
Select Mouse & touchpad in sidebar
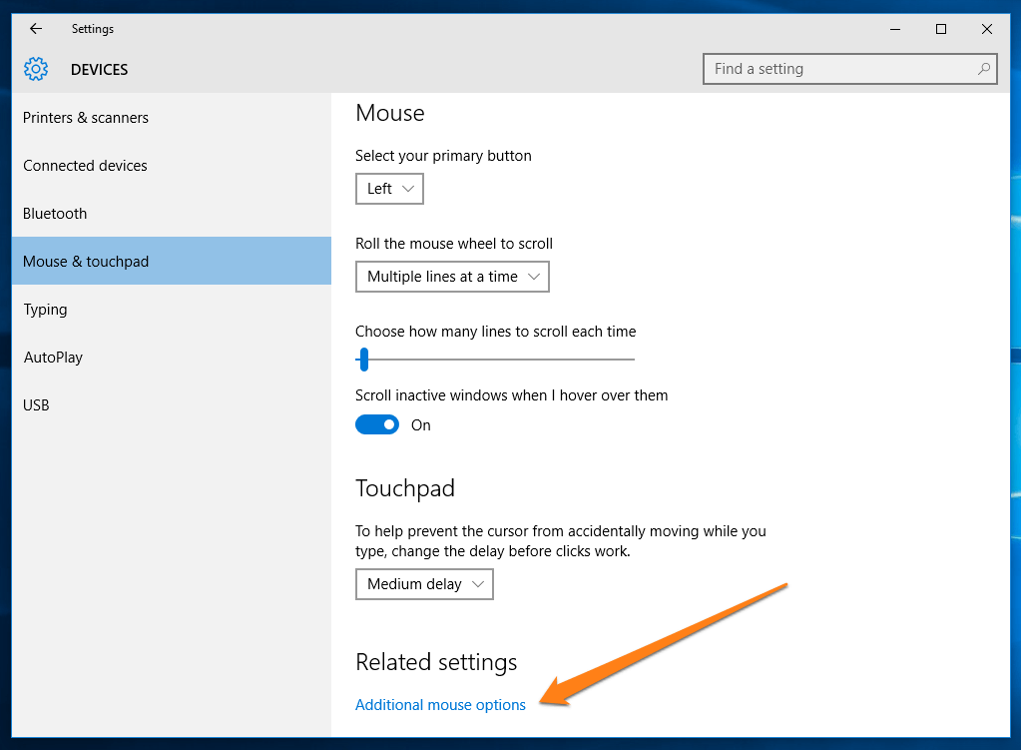172,261
